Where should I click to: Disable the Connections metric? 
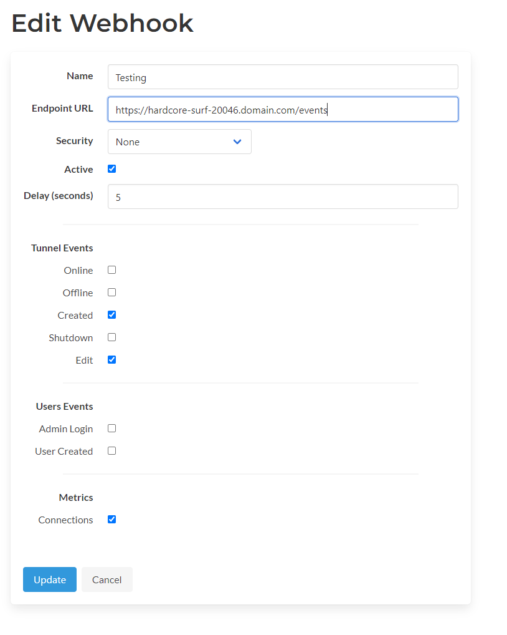111,519
